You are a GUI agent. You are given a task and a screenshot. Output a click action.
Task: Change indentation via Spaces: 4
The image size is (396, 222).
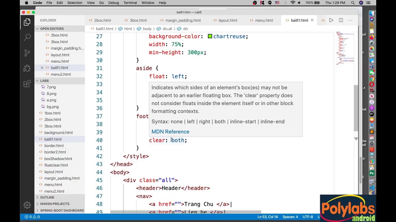point(290,217)
